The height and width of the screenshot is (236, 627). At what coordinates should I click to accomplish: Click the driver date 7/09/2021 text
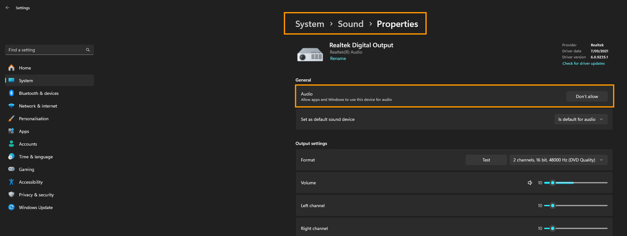tap(599, 51)
